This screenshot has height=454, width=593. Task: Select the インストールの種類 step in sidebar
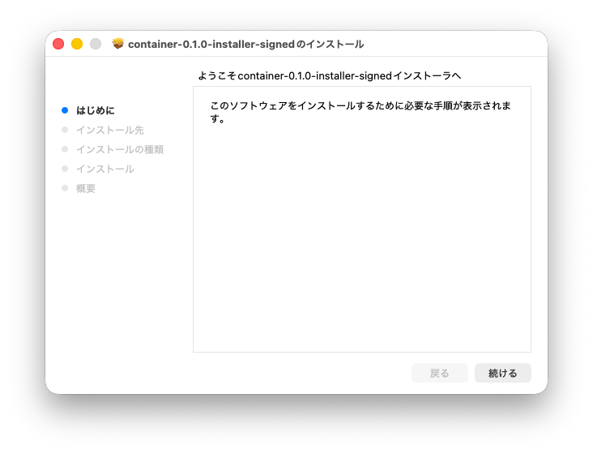(120, 149)
